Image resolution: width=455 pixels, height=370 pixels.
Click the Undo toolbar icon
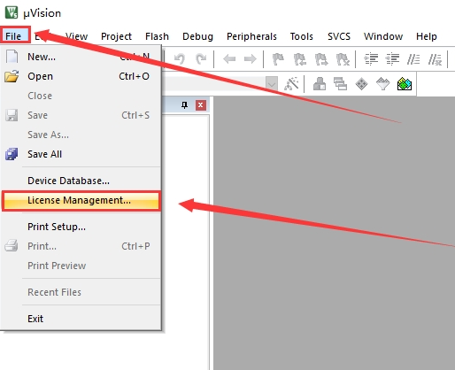[x=180, y=59]
